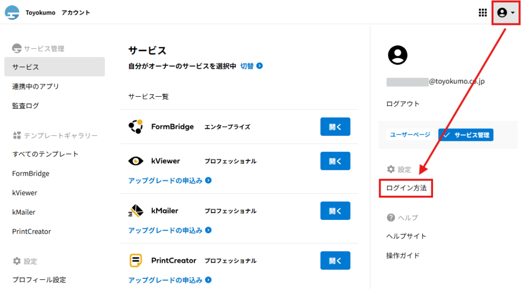Select サービス in the sidebar
The height and width of the screenshot is (289, 521).
coord(54,67)
